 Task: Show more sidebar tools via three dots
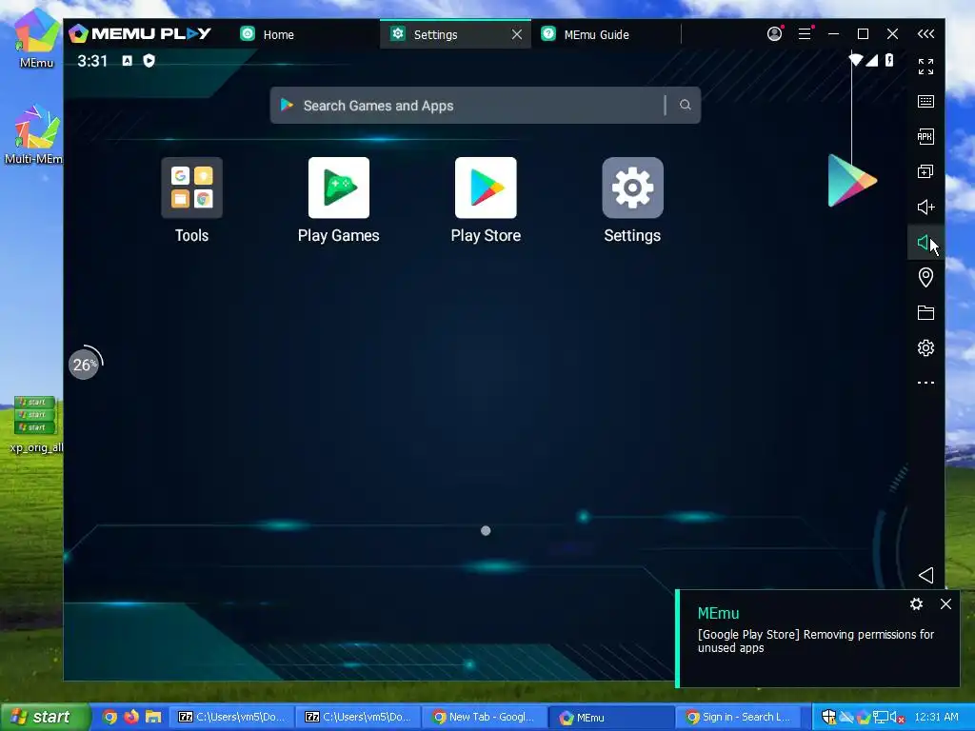coord(925,383)
